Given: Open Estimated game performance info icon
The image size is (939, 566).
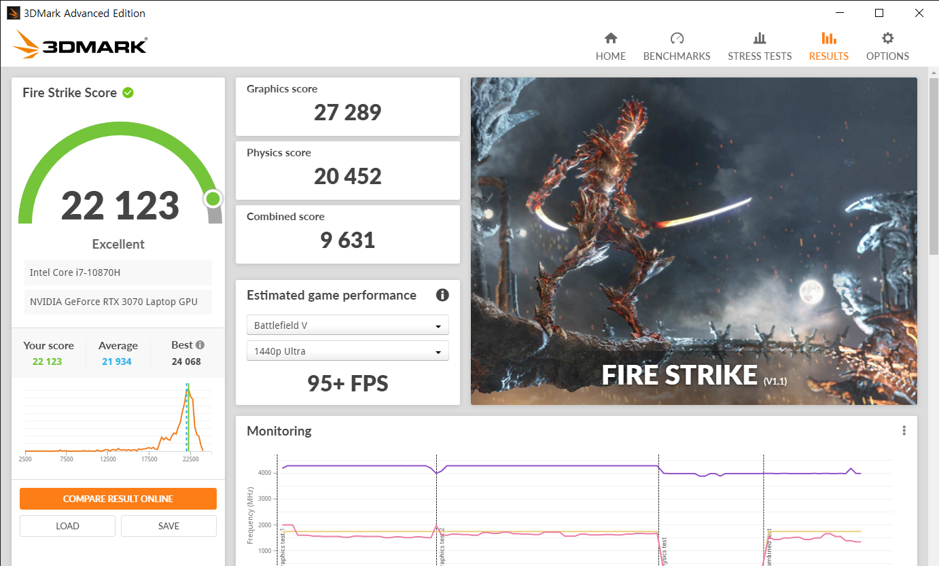Looking at the screenshot, I should [442, 295].
